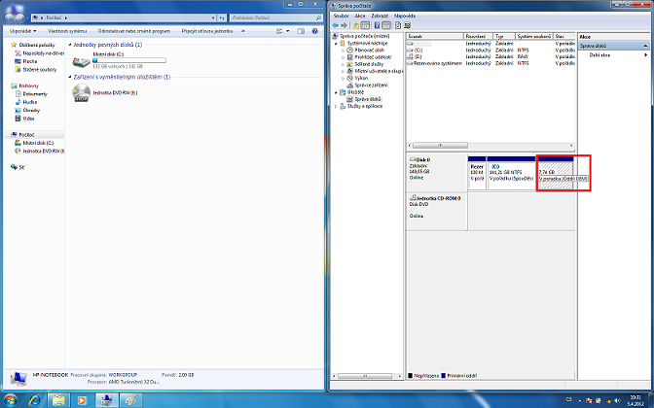Click the Help icon in Správa počítače toolbar
Image resolution: width=654 pixels, height=408 pixels.
click(x=377, y=25)
